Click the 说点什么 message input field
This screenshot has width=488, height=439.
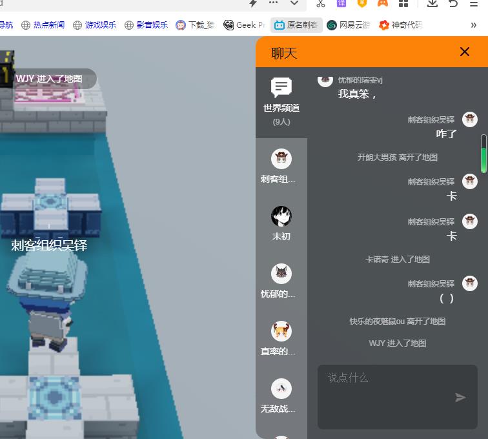tap(398, 397)
